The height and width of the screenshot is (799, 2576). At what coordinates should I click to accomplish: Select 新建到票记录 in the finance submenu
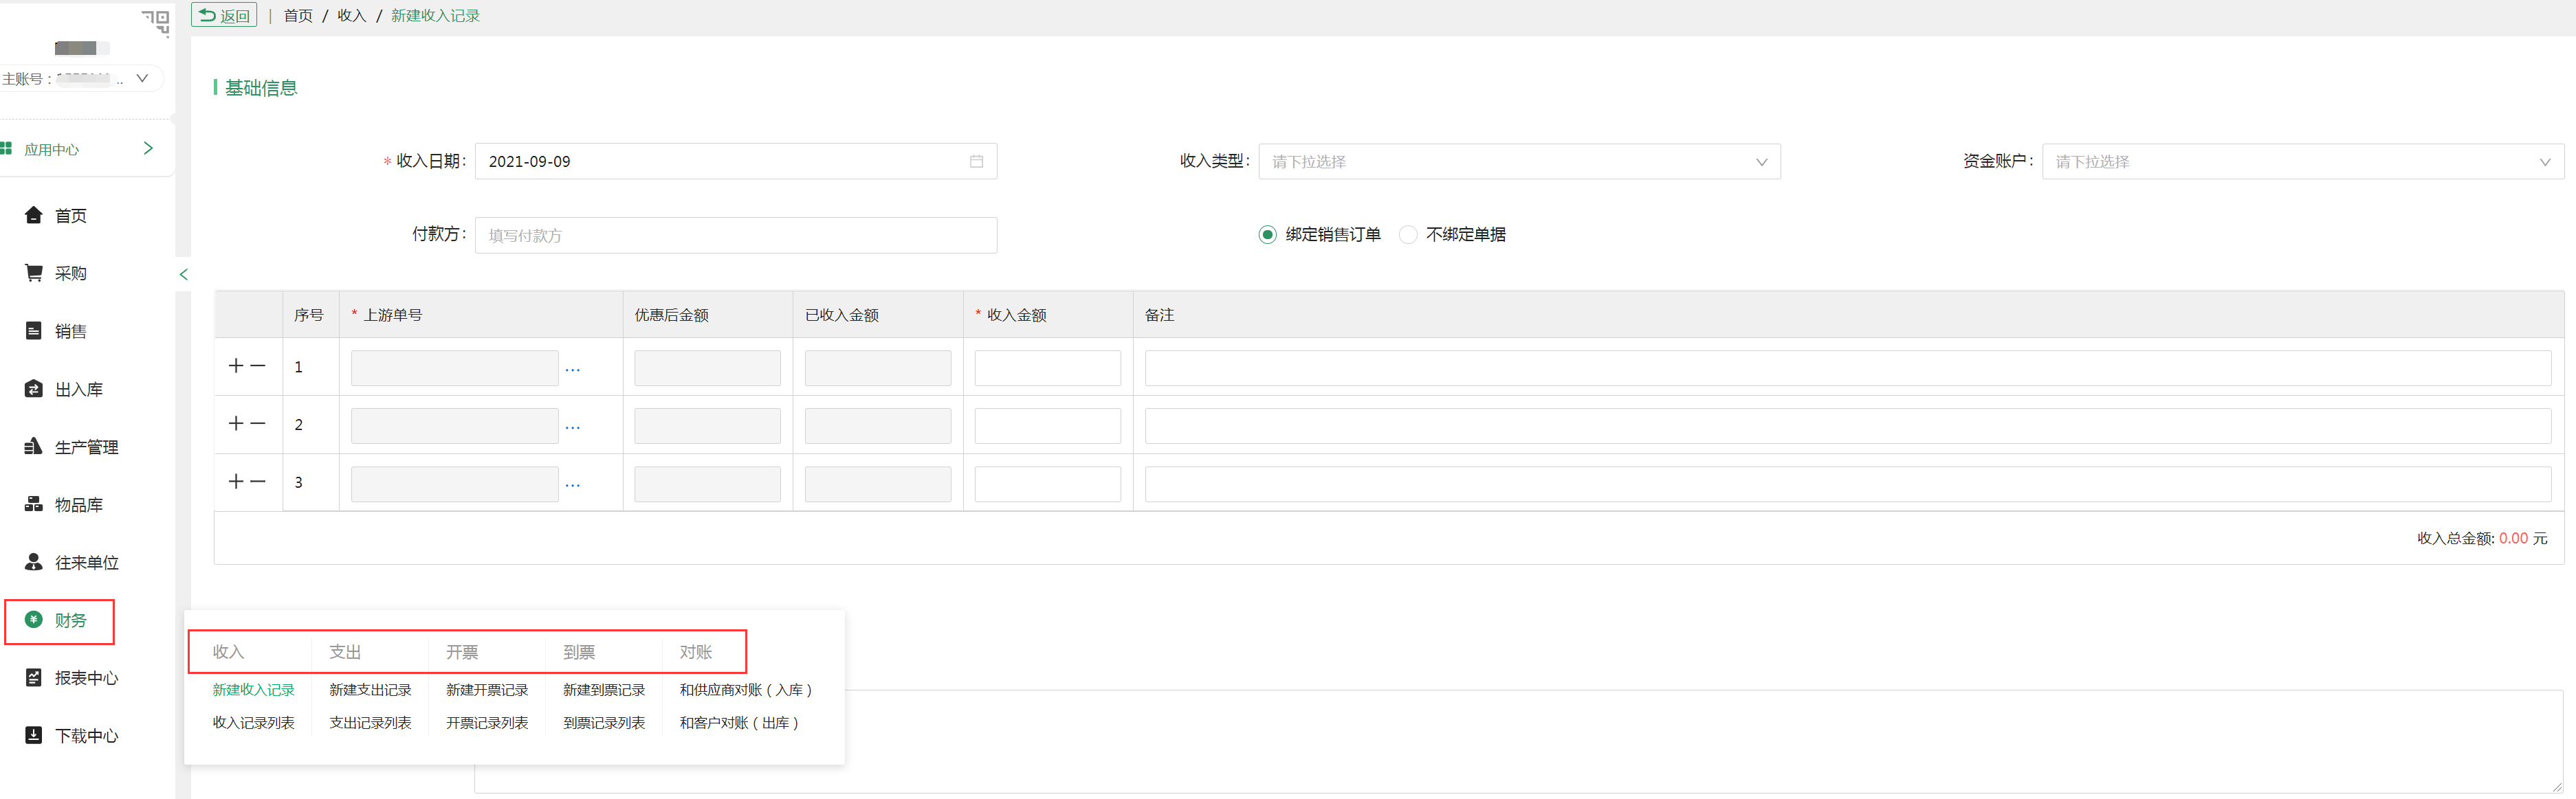pyautogui.click(x=604, y=690)
